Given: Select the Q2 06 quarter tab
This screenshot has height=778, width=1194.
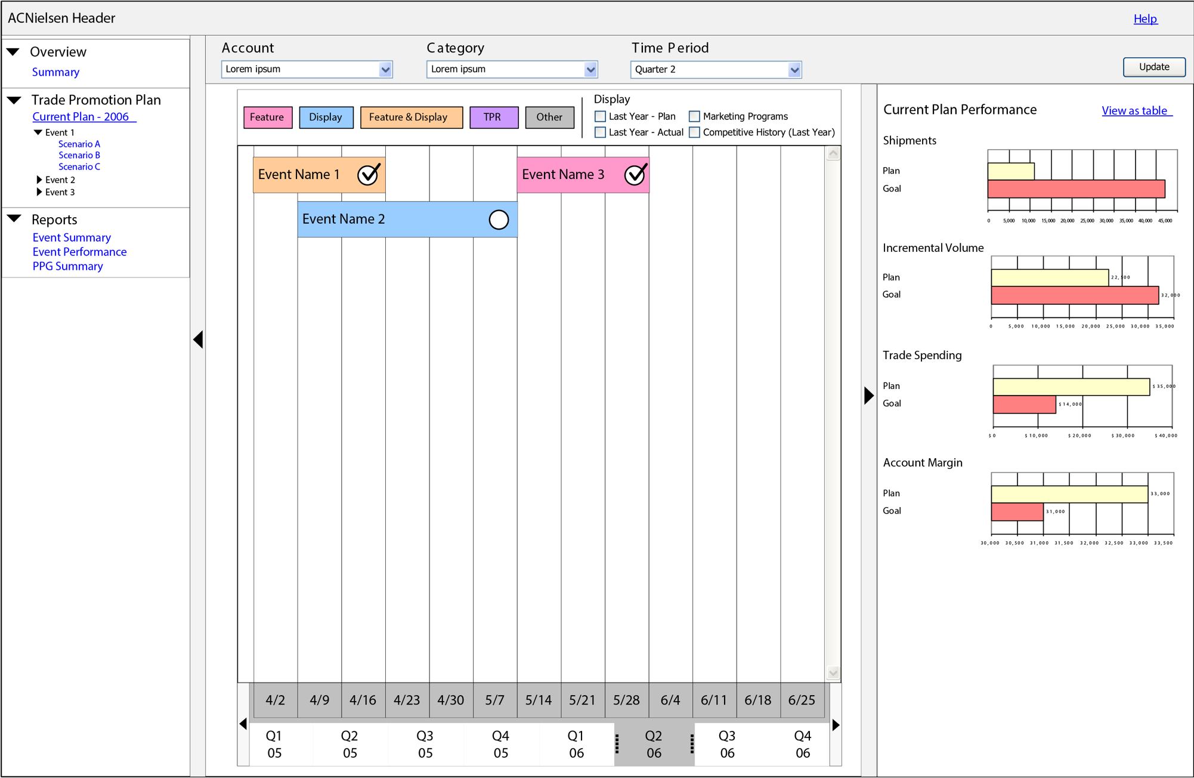Looking at the screenshot, I should (654, 743).
